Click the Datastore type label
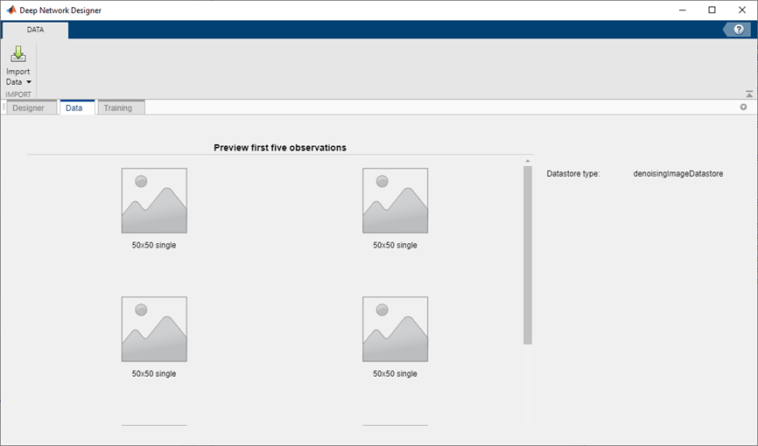The width and height of the screenshot is (758, 446). (x=572, y=173)
